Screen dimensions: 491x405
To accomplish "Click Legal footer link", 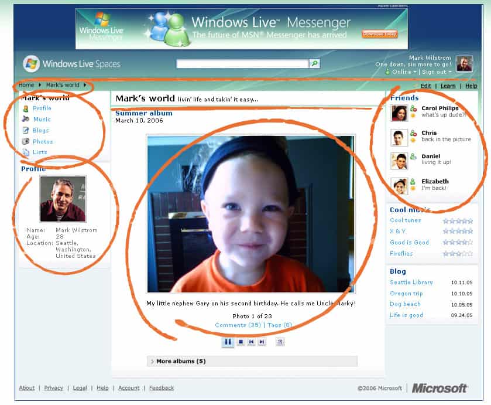I will tap(80, 388).
